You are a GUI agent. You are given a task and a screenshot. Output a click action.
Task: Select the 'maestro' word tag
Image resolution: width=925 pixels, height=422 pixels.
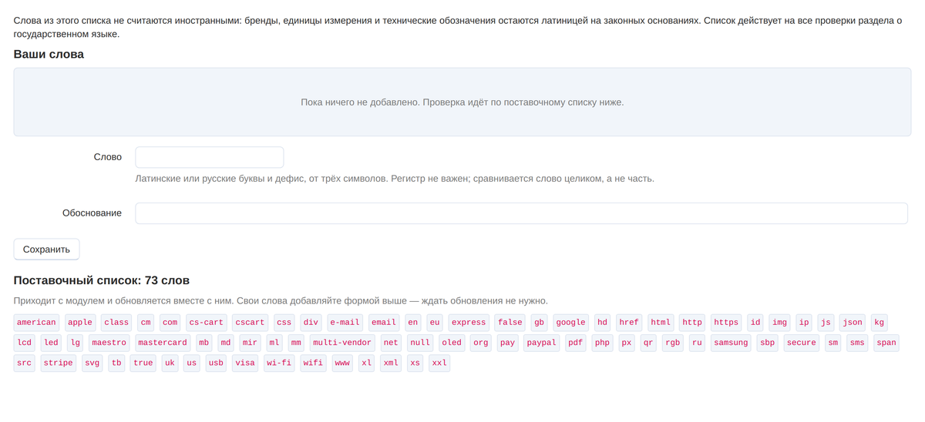coord(109,343)
